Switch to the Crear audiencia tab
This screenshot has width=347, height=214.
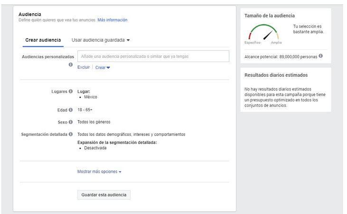pos(43,40)
